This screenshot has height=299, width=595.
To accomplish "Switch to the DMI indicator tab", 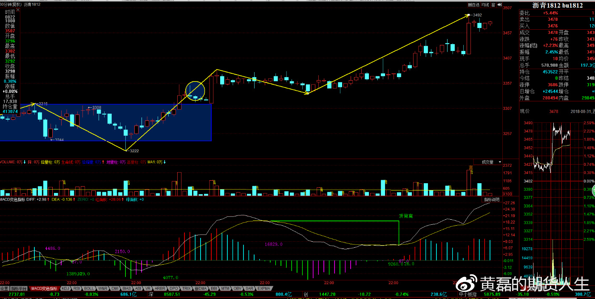I will tap(115, 288).
